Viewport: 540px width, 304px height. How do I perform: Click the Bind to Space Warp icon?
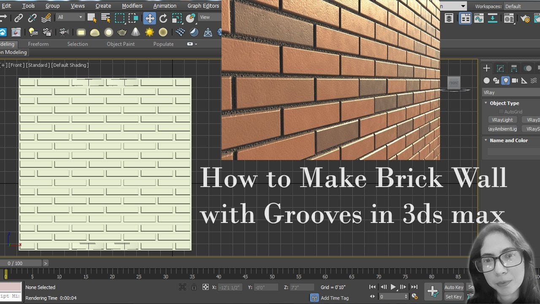point(46,18)
